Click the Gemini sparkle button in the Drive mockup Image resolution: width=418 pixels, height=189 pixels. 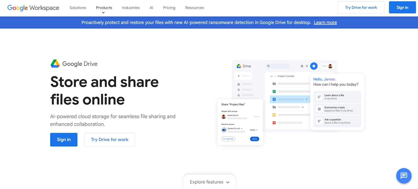(314, 66)
